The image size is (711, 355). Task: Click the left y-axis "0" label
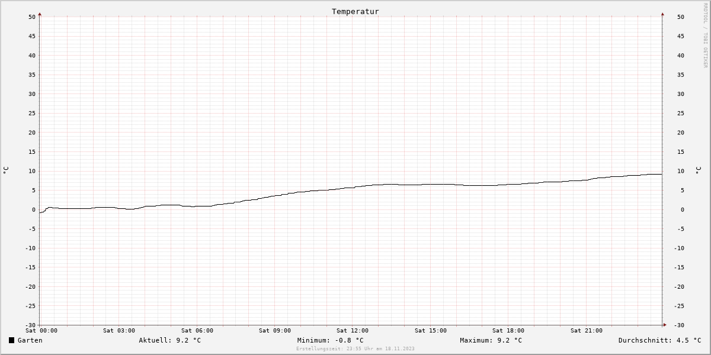[x=34, y=209]
